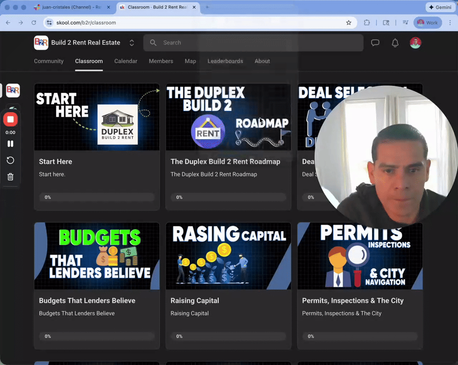Click the Permits course 0% progress bar
The image size is (458, 365).
360,336
